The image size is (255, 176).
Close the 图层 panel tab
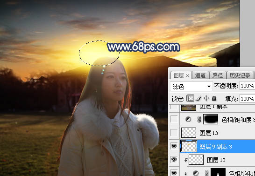coord(187,75)
